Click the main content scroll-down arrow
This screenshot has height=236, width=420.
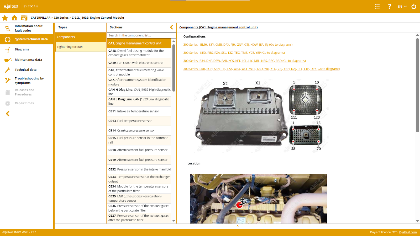point(417,221)
